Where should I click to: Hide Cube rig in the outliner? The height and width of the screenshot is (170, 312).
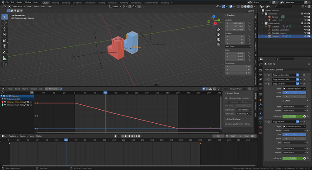coord(305,36)
